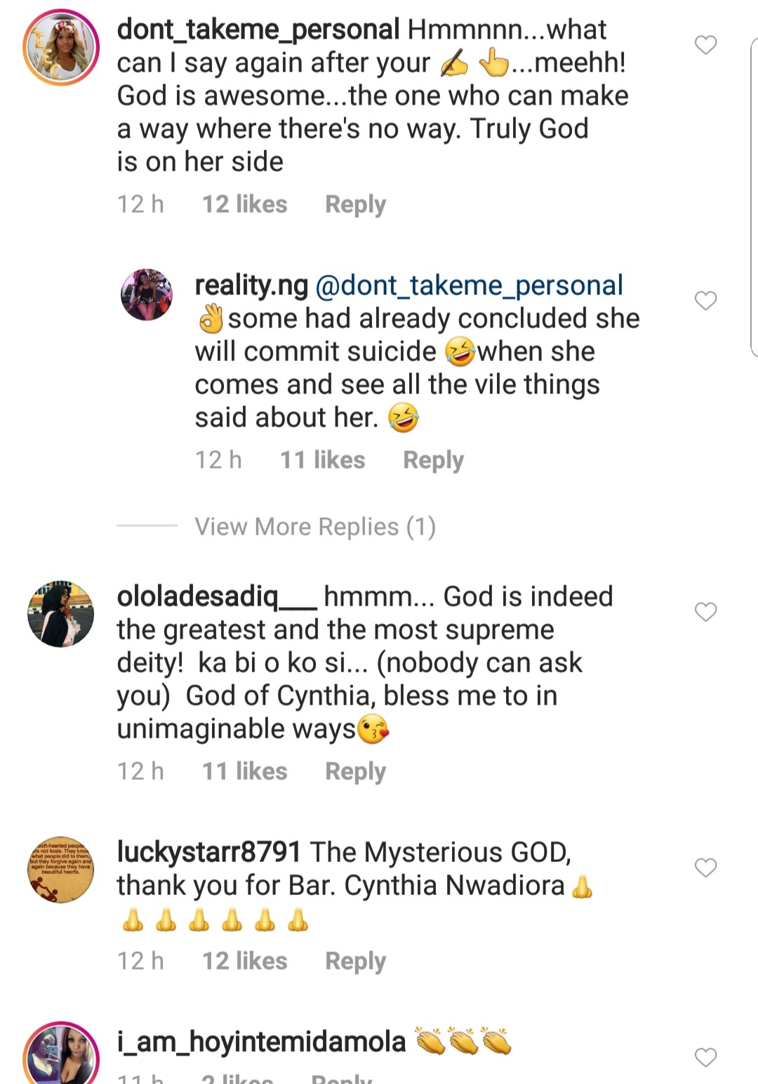Open reality.ng username link

[x=251, y=285]
